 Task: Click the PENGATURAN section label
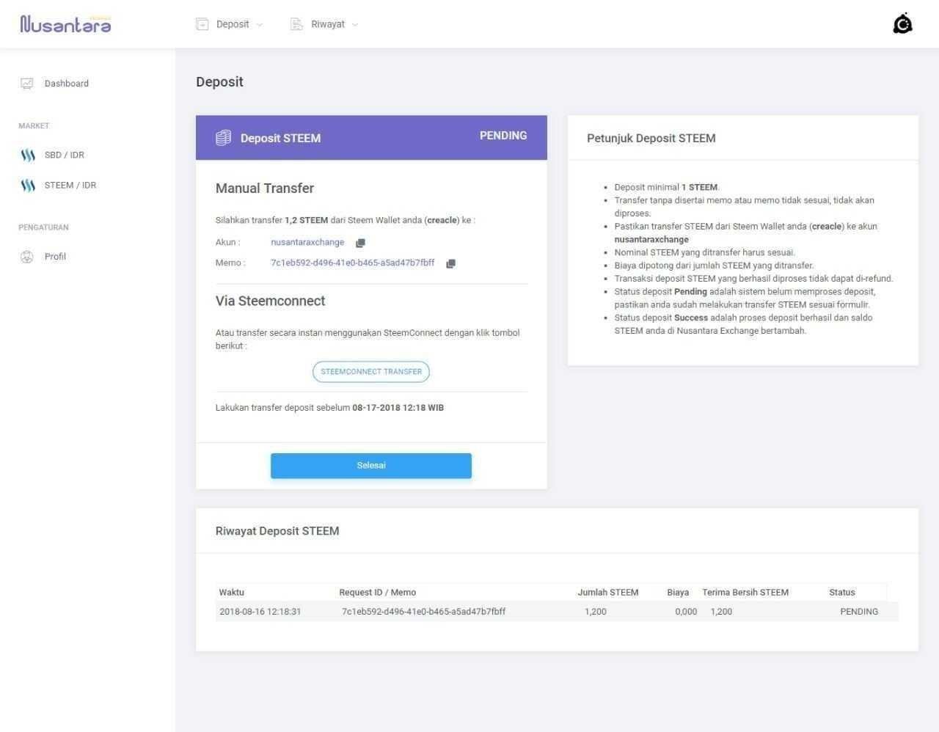click(x=43, y=227)
